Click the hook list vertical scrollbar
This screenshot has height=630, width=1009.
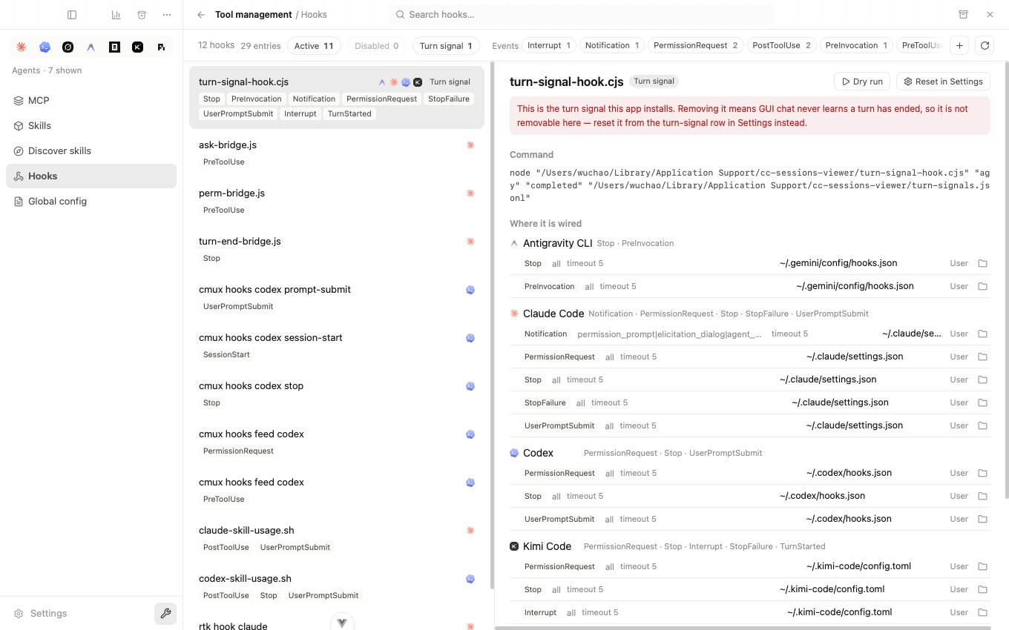[491, 326]
